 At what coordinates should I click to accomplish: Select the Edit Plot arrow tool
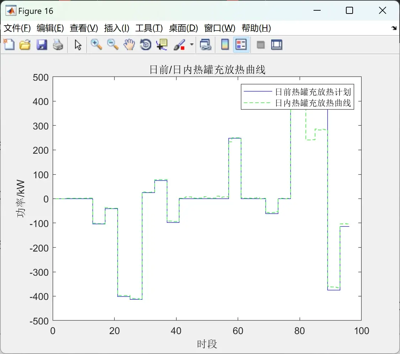(x=78, y=44)
